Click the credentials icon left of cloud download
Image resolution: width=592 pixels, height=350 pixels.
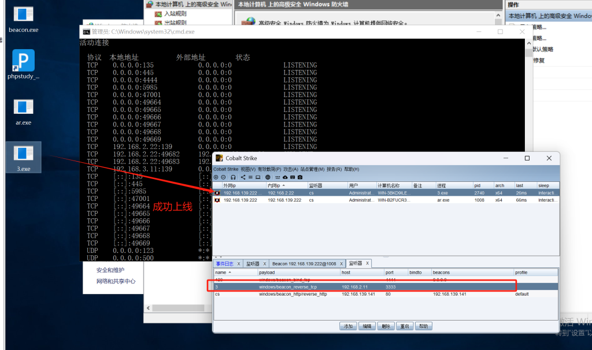point(278,177)
